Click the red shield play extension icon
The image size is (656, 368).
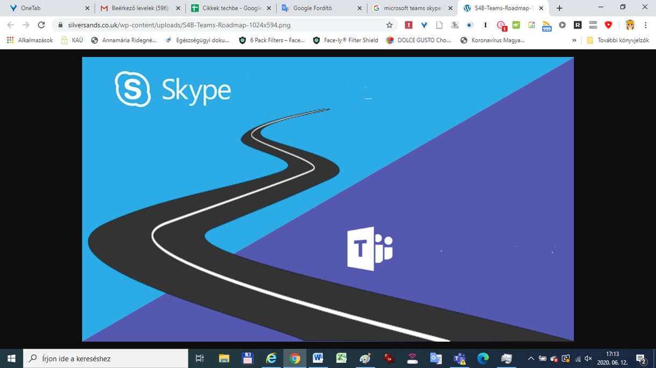coord(609,25)
